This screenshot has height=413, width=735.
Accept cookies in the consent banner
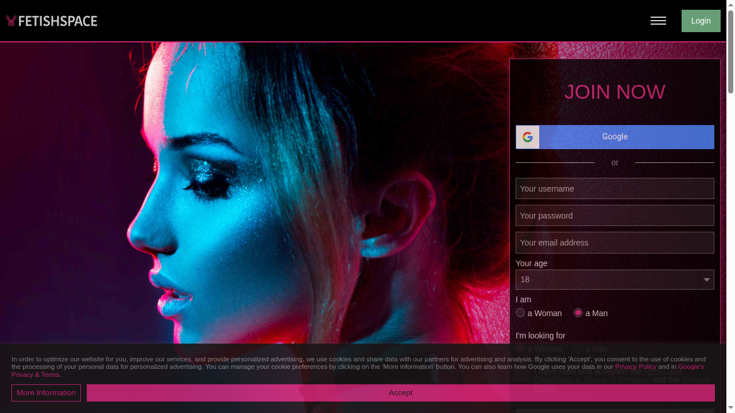pyautogui.click(x=400, y=393)
